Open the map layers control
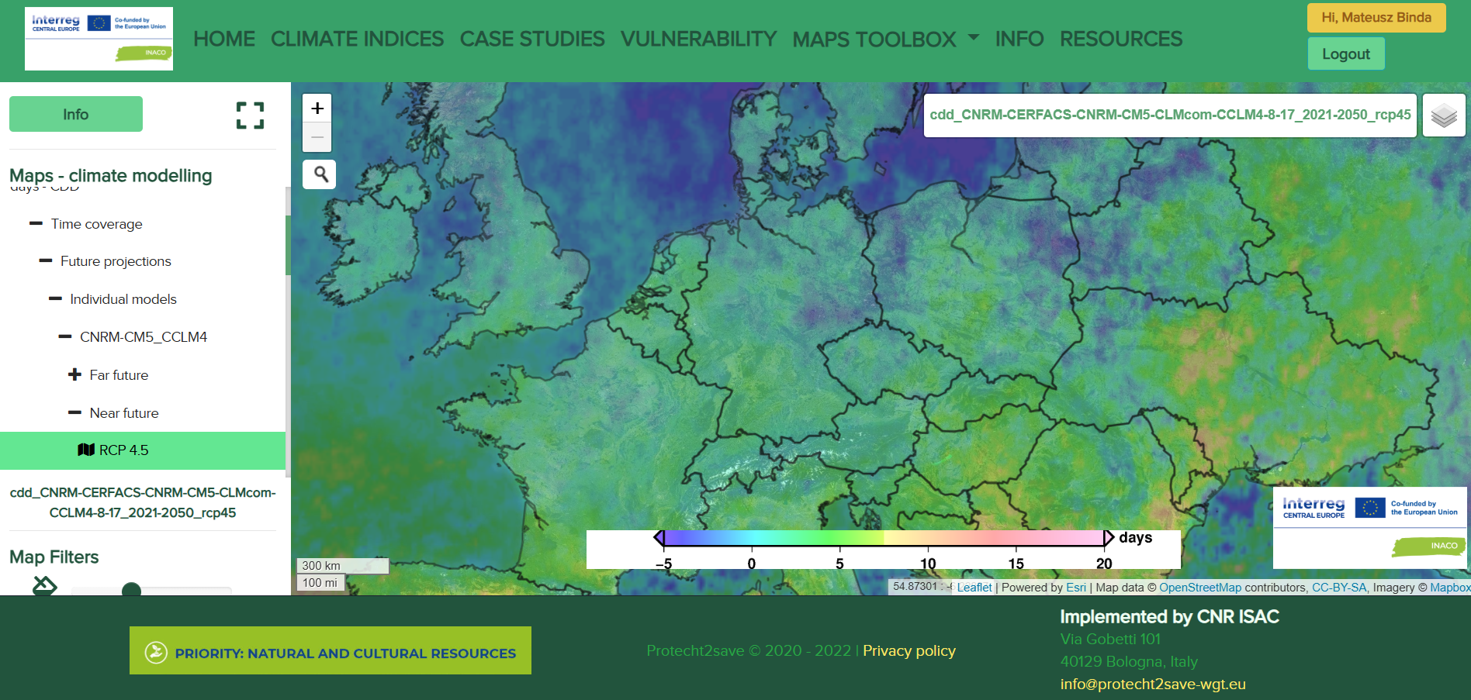The image size is (1471, 700). [1443, 116]
